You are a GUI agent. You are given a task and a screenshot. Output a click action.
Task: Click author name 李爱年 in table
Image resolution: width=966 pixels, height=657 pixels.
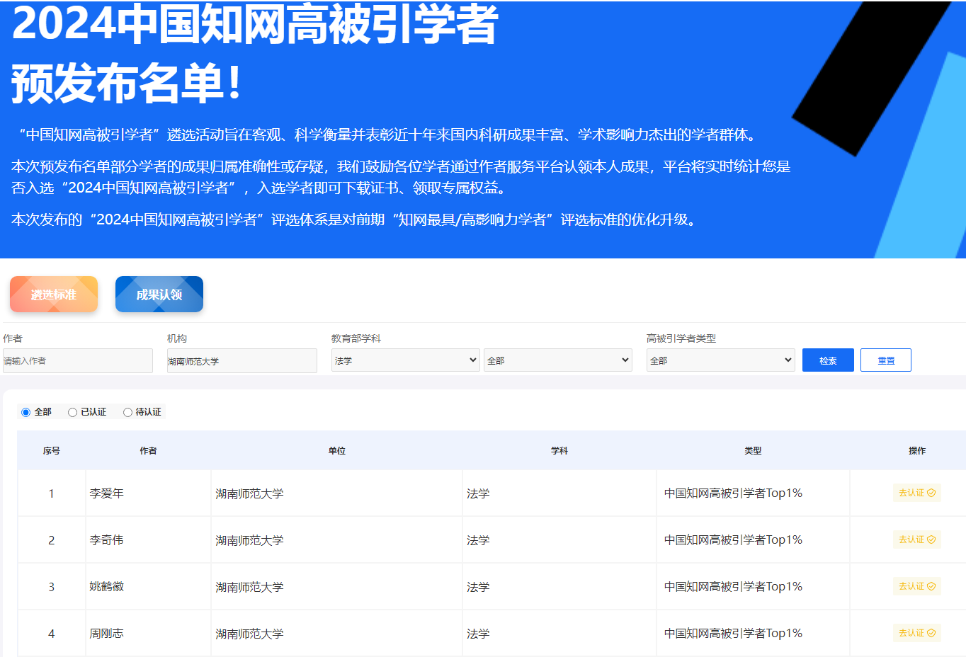click(106, 493)
